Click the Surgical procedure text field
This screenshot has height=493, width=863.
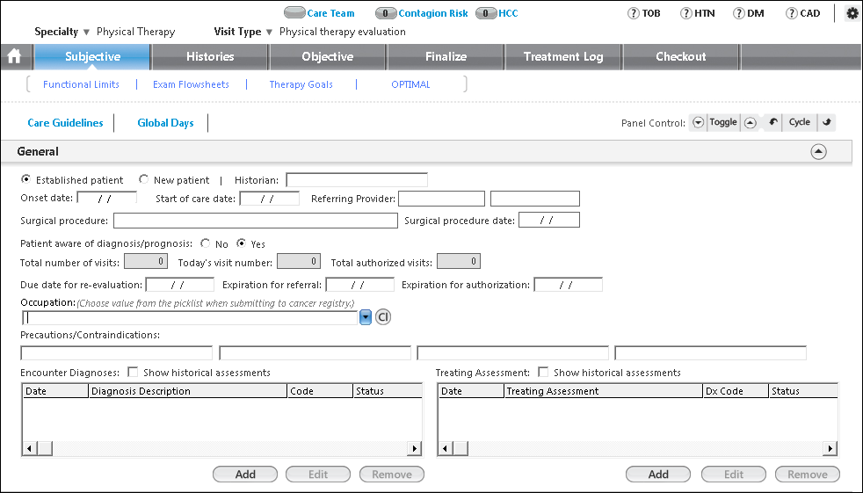point(256,221)
